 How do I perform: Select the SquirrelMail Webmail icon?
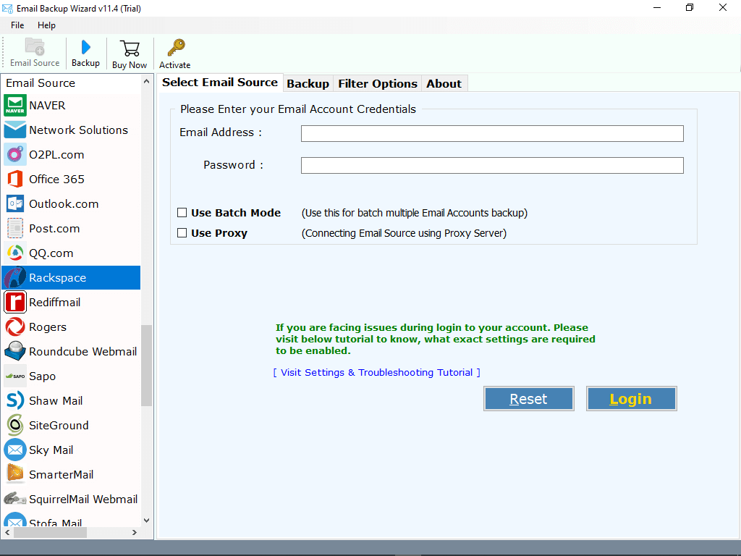(15, 499)
